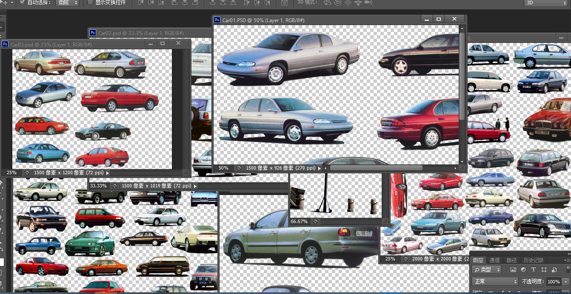This screenshot has width=571, height=294.
Task: Expand Car01 status bar info arrow
Action: (x=320, y=168)
